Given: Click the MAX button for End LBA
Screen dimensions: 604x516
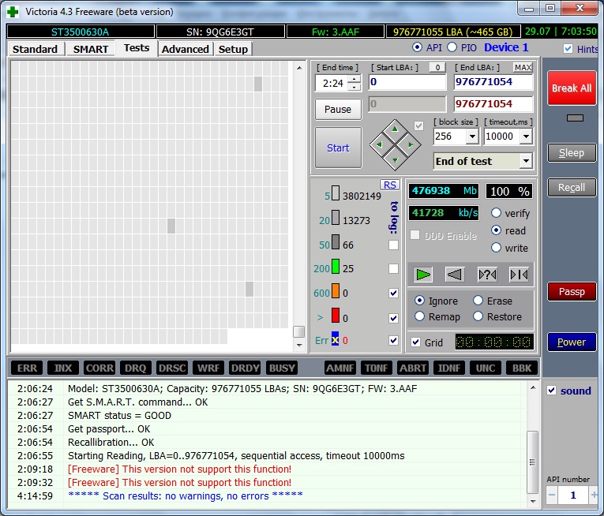Looking at the screenshot, I should 523,68.
